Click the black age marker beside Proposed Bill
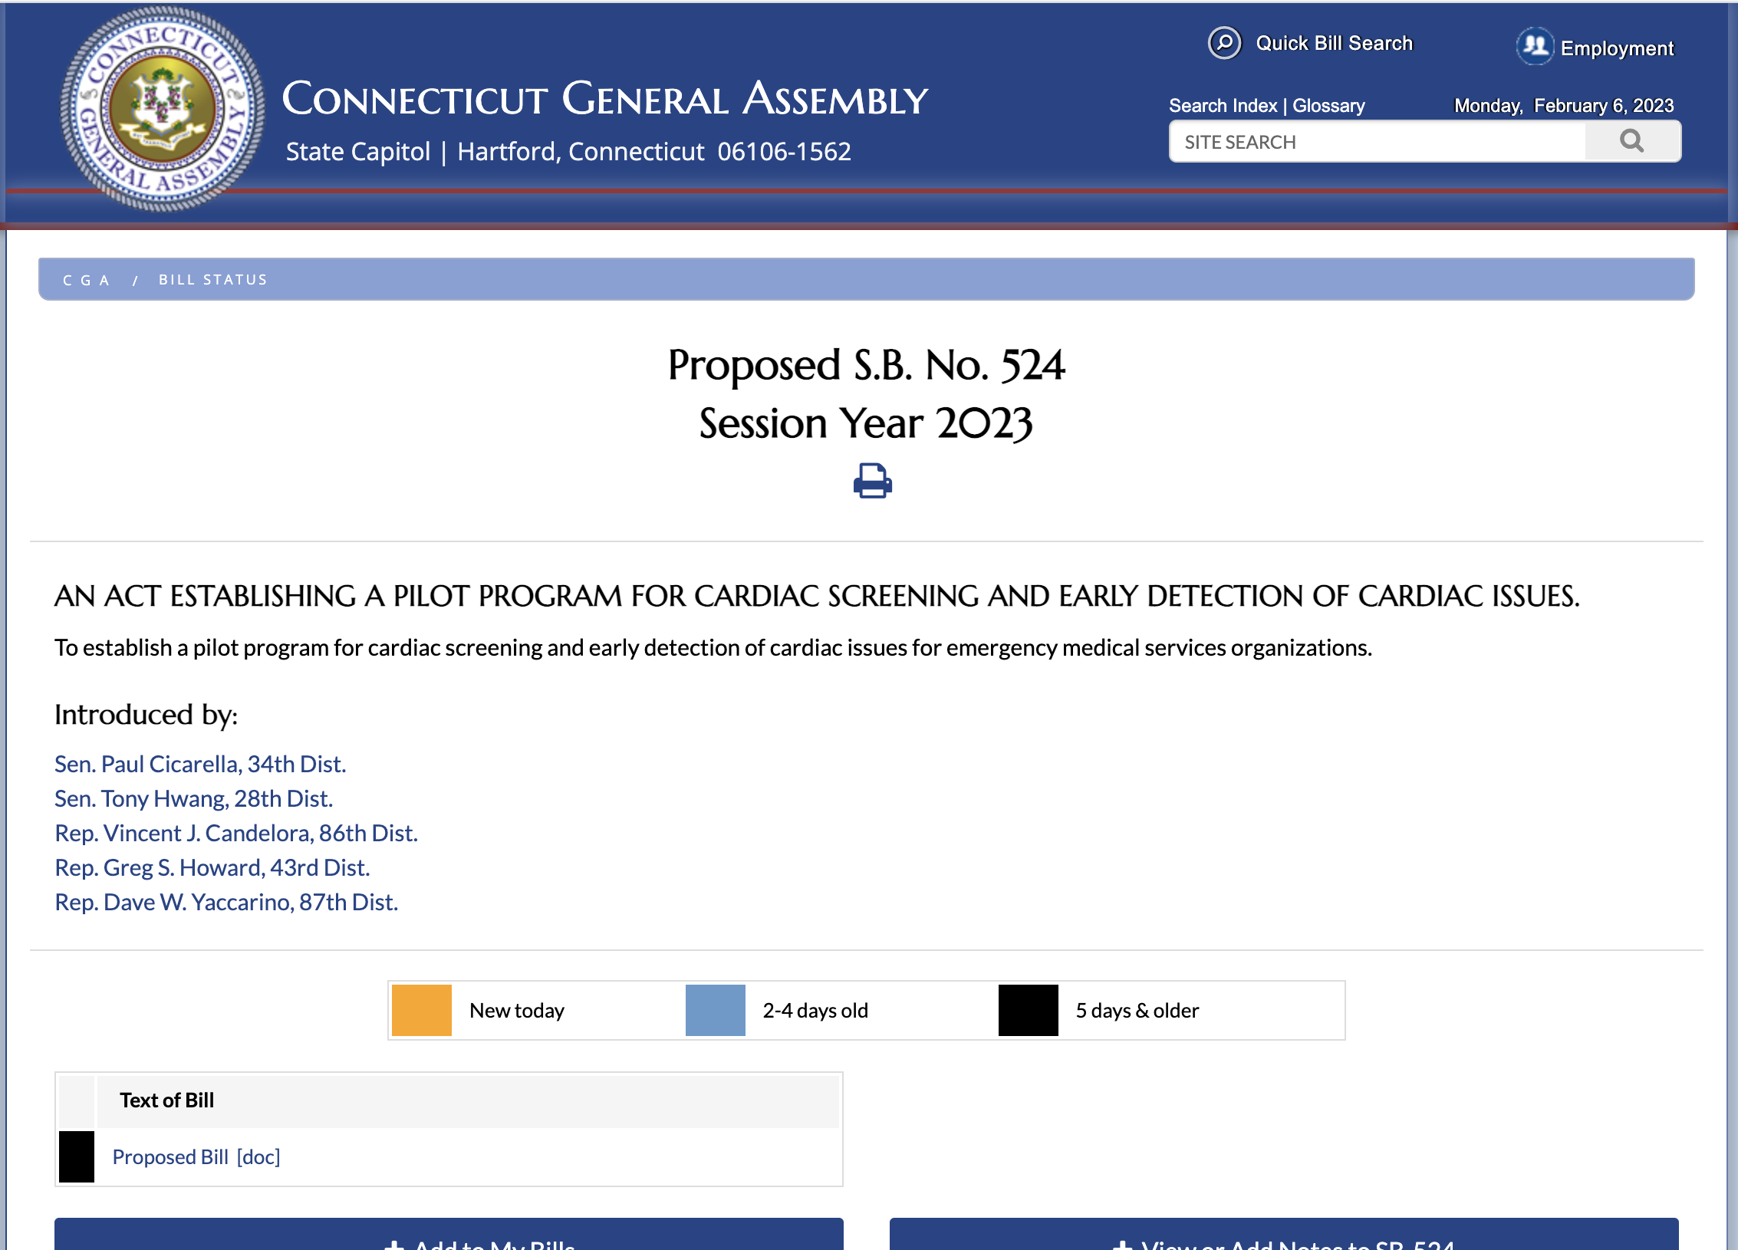 coord(77,1156)
